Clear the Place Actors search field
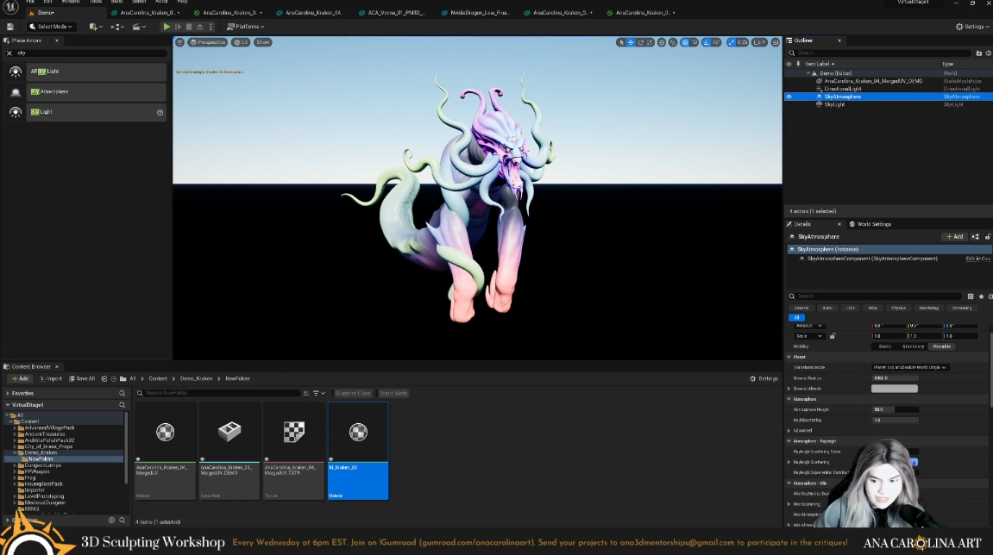Viewport: 993px width, 555px height. pyautogui.click(x=9, y=53)
